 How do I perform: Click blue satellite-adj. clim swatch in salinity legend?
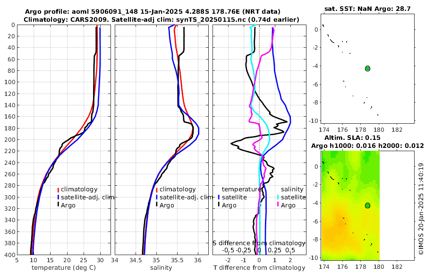[x=157, y=197]
